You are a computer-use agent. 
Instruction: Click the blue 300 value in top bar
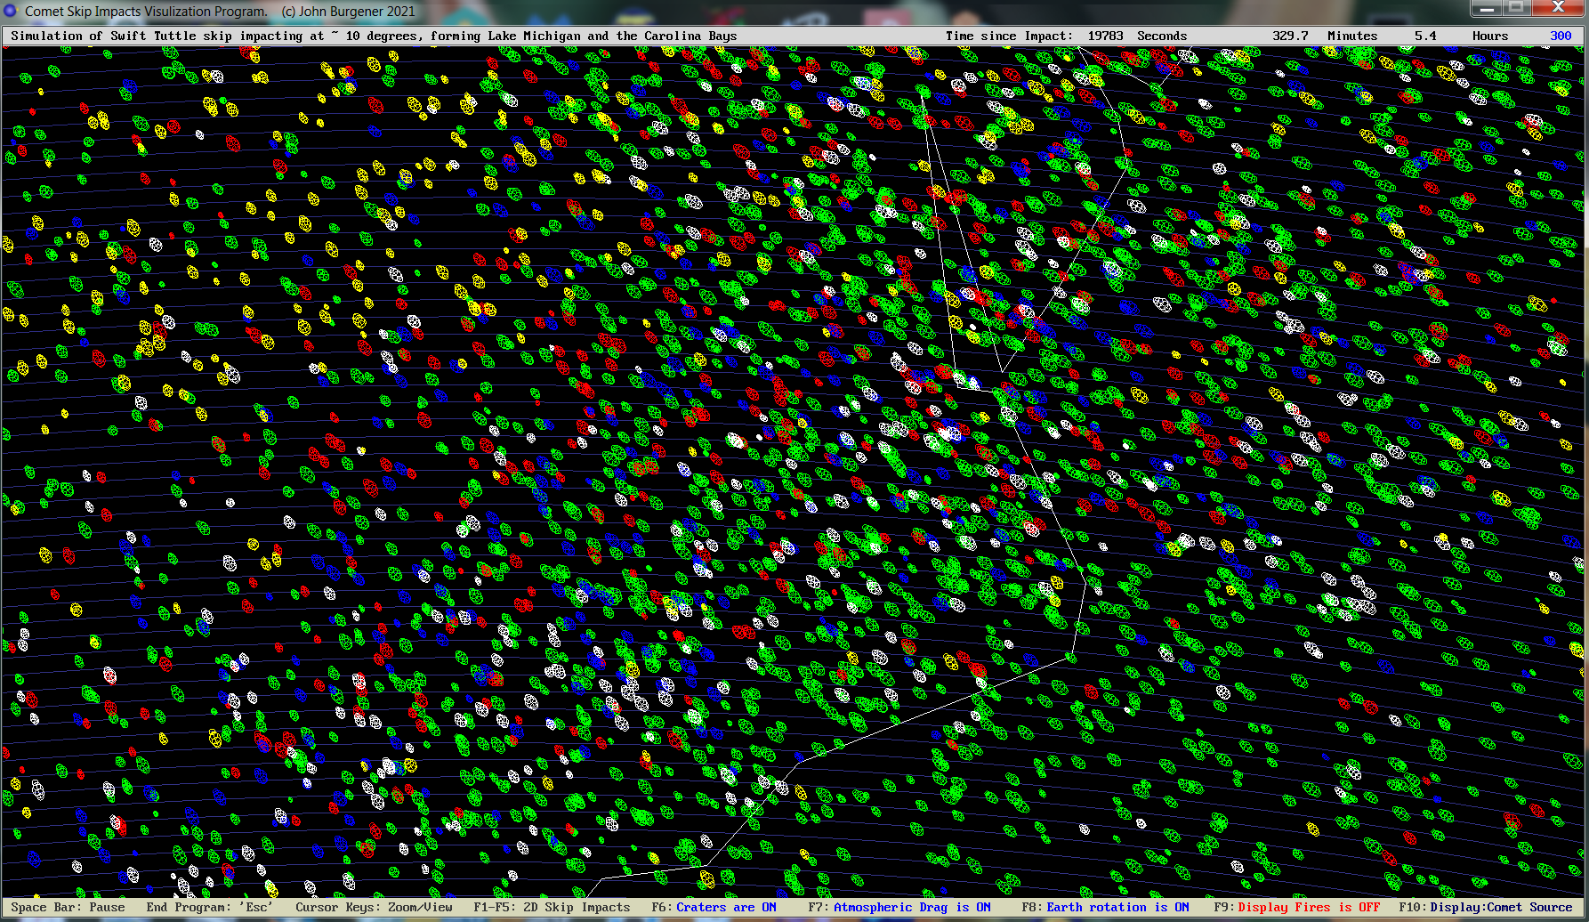[x=1561, y=36]
